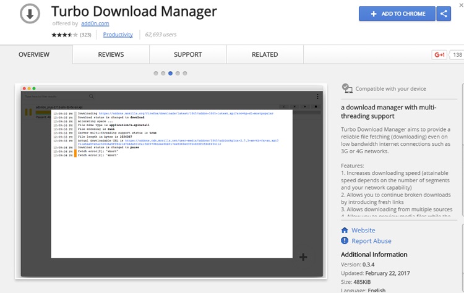464x293 pixels.
Task: Select the first carousel dot
Action: 155,73
